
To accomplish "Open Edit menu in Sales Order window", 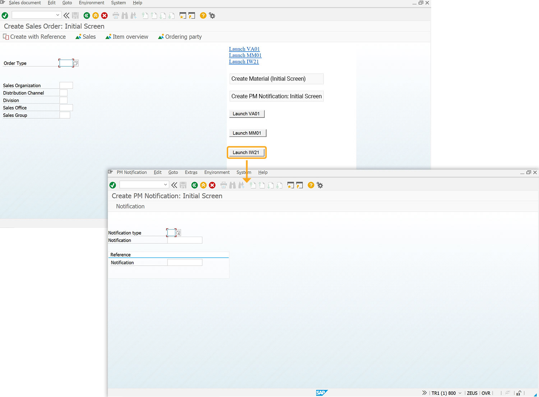I will pos(52,3).
